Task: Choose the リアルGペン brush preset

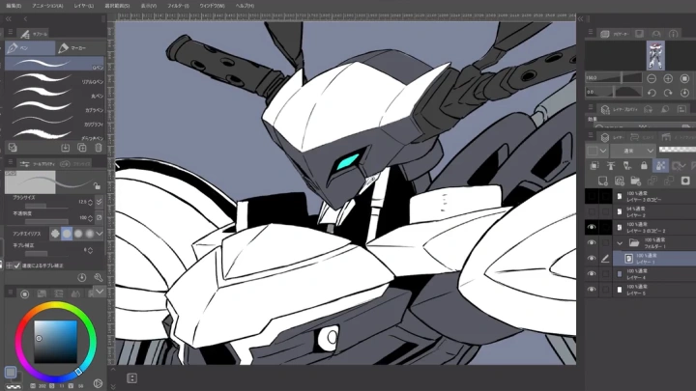Action: pyautogui.click(x=58, y=81)
